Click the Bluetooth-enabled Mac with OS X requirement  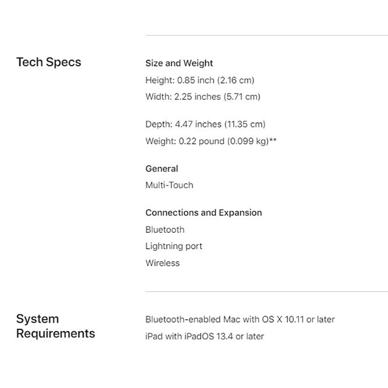(x=240, y=320)
